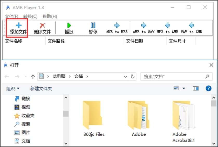Convert using WAV to AMR toolbar icon
The height and width of the screenshot is (147, 218).
192,25
